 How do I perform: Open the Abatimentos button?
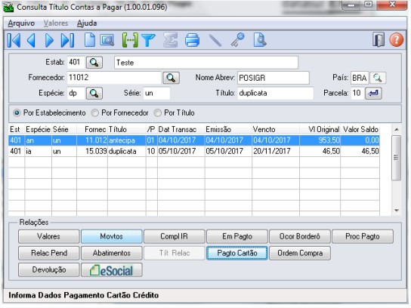click(112, 253)
